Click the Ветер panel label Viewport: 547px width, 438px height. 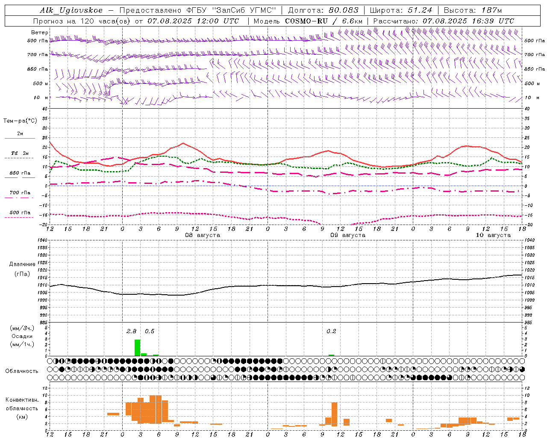click(40, 33)
